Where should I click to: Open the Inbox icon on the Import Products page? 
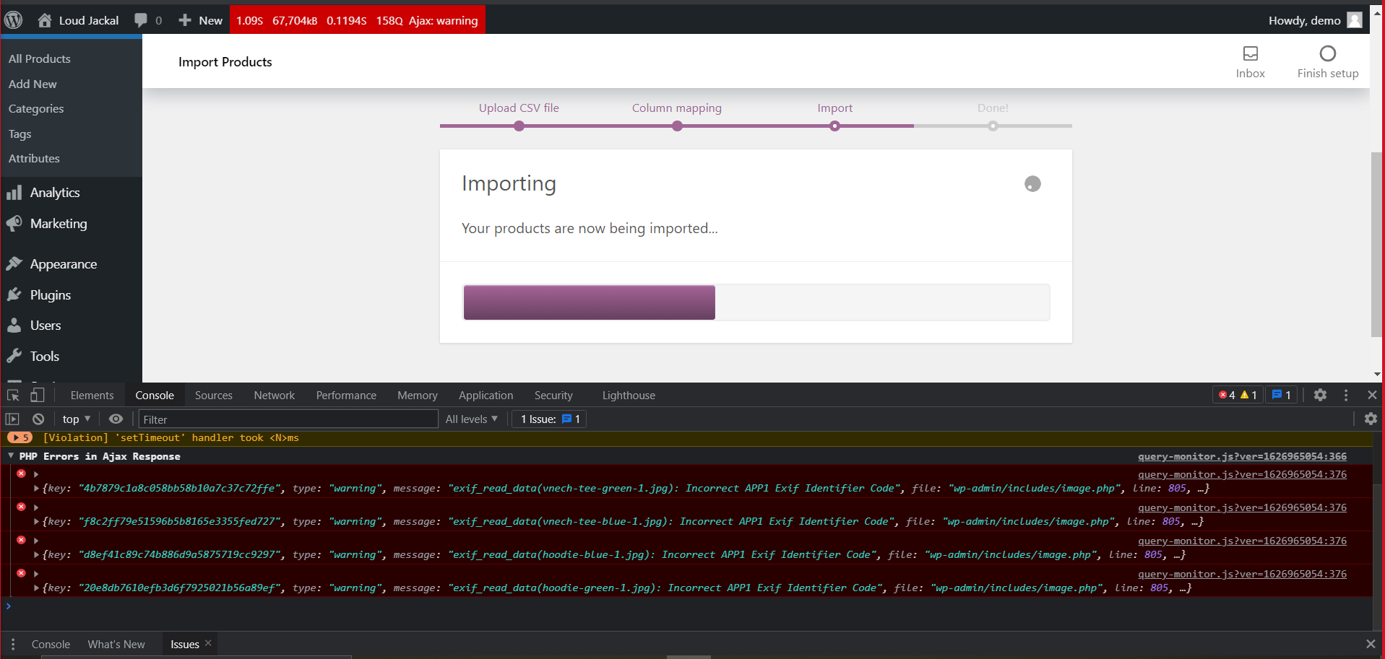1250,54
